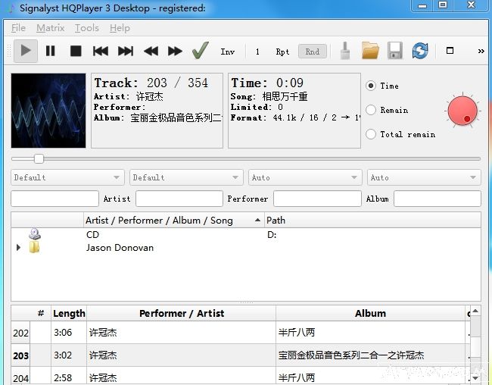Select the Time radio button
Screen dimensions: 492x385
tap(371, 86)
